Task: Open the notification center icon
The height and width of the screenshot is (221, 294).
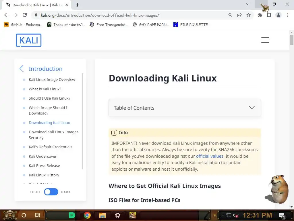Action: 282,216
